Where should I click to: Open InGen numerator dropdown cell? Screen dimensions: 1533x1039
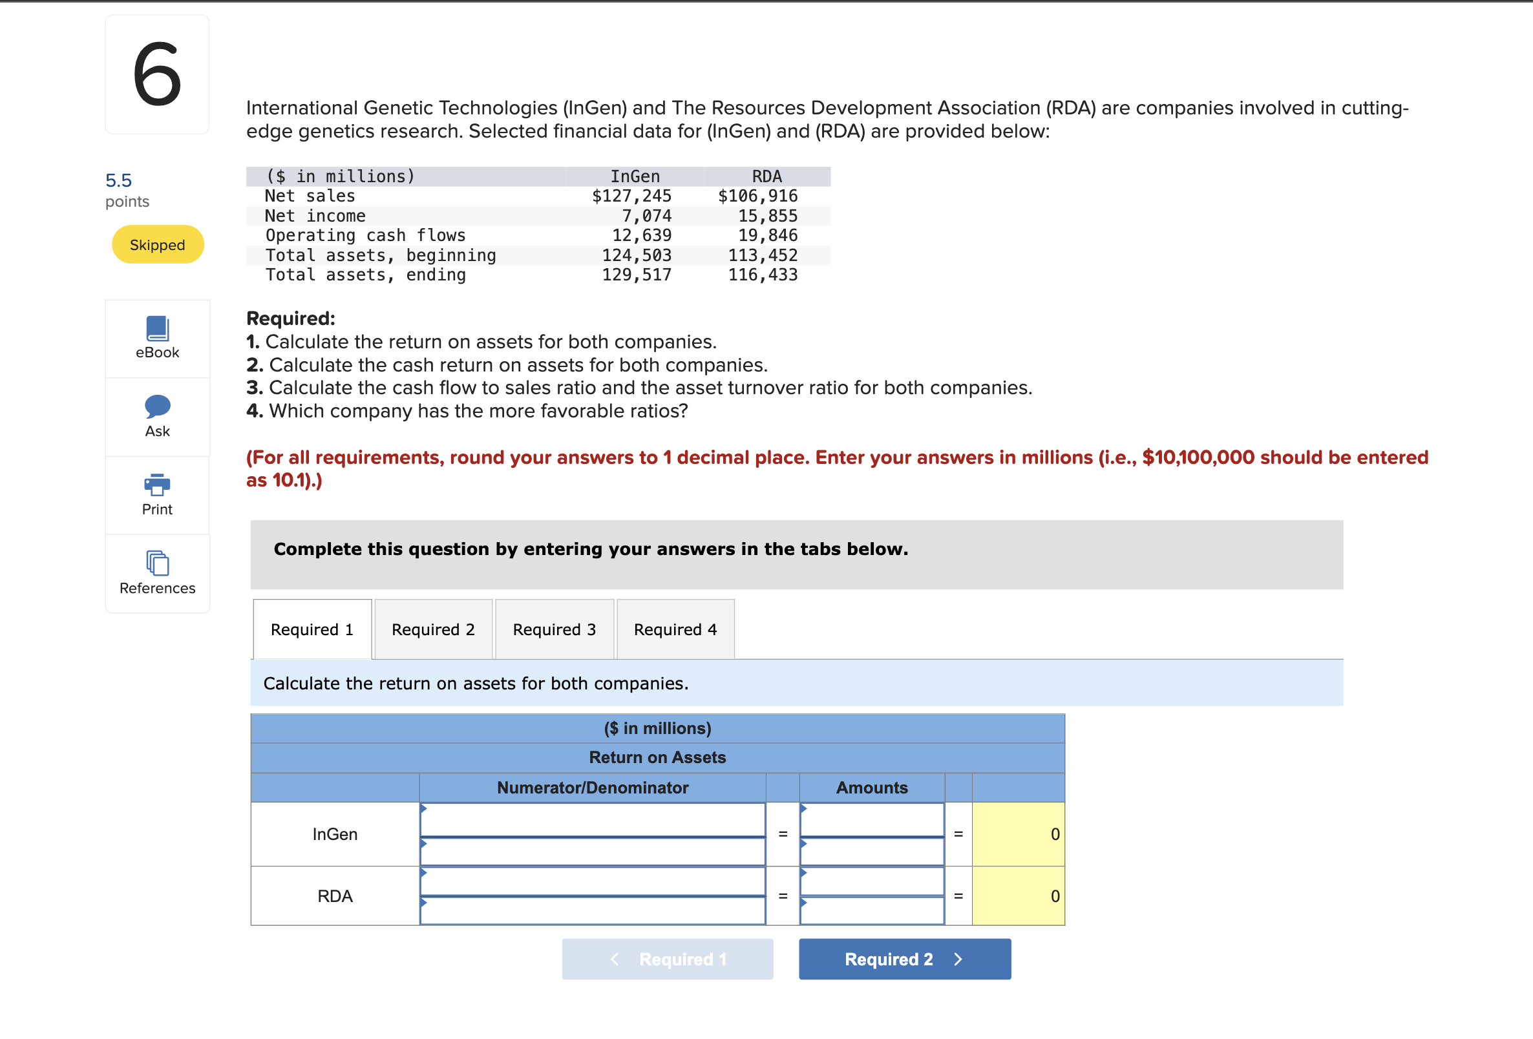(593, 820)
